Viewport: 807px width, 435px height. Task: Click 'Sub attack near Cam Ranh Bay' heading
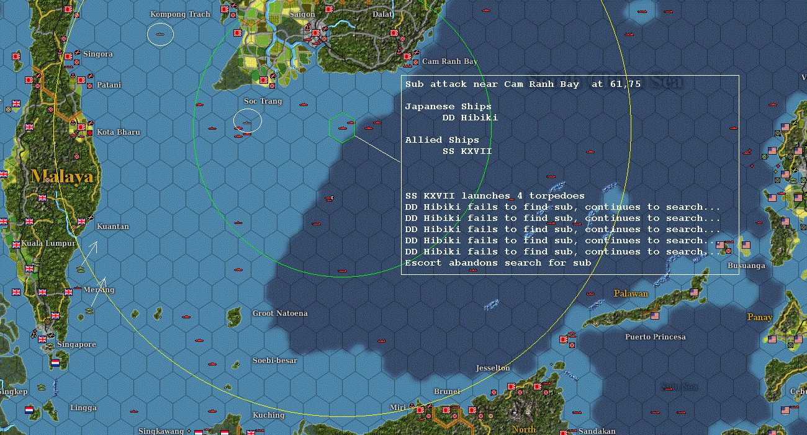click(523, 84)
